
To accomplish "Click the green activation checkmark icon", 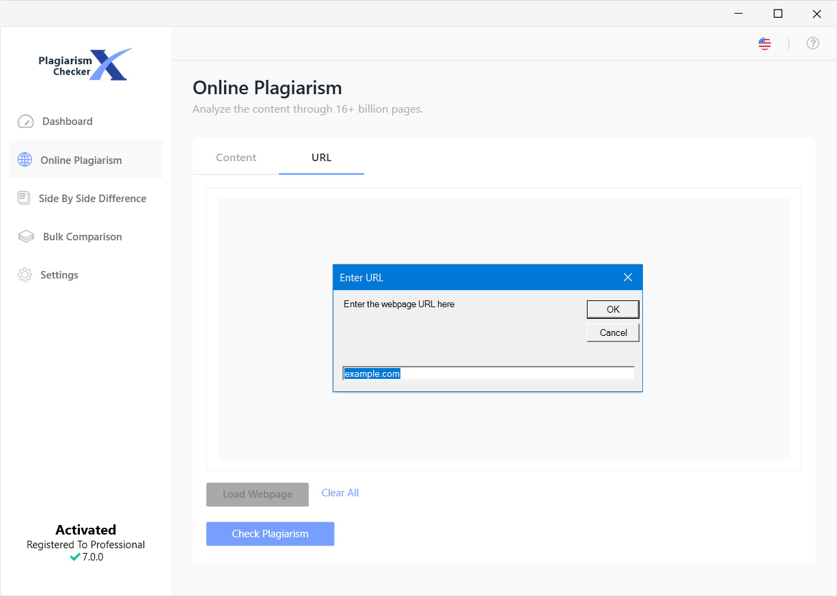I will click(x=75, y=557).
